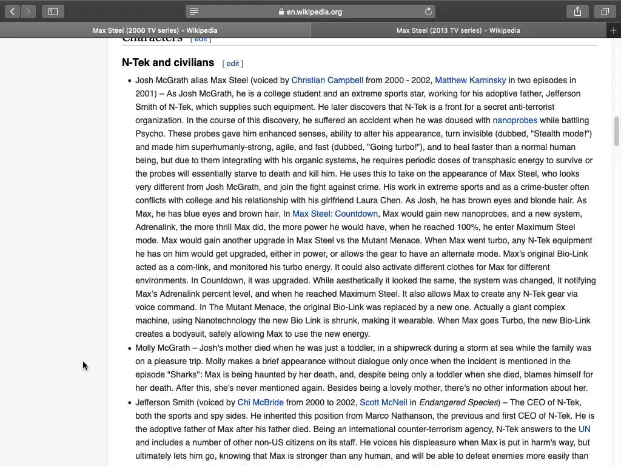Open the Matthew Kaminsky link
This screenshot has height=466, width=621.
pos(471,81)
